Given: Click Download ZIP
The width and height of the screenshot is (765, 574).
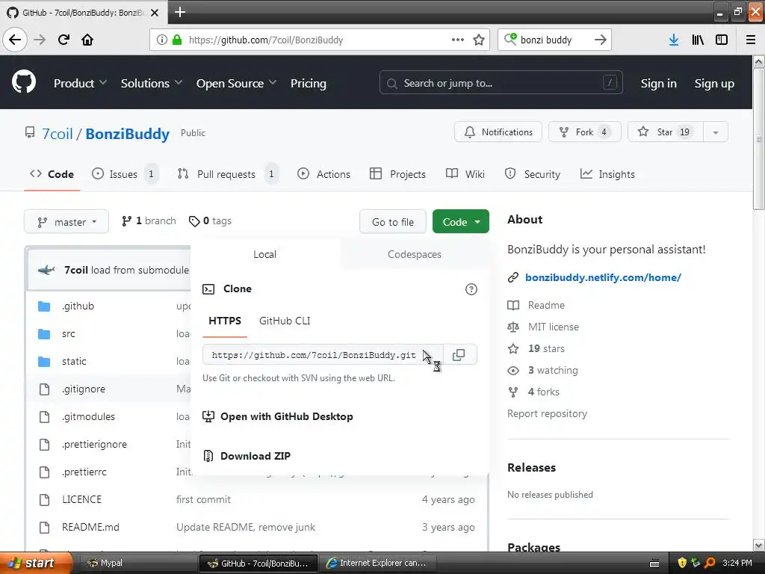Looking at the screenshot, I should click(247, 456).
